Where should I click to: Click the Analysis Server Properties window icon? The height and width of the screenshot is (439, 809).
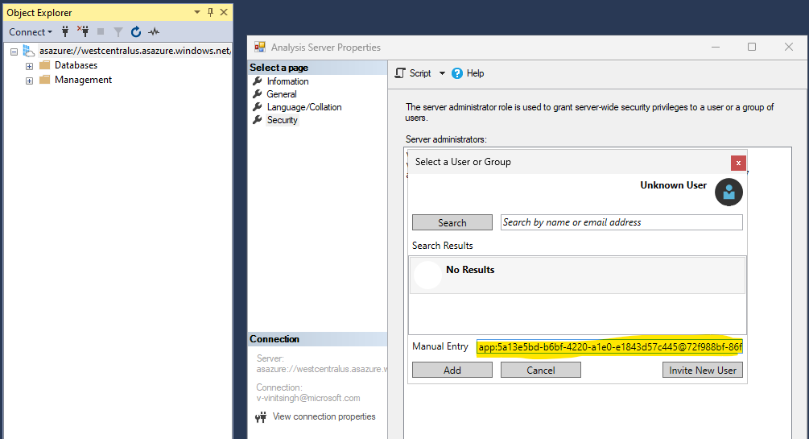pyautogui.click(x=259, y=47)
